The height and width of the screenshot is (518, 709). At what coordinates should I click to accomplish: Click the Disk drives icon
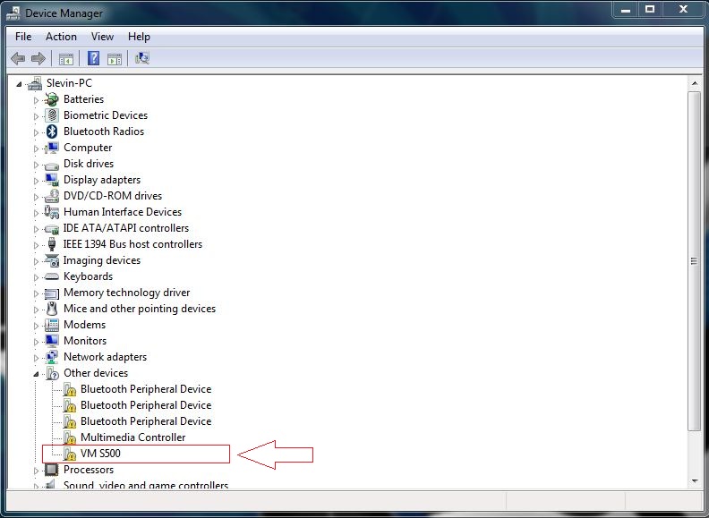52,165
